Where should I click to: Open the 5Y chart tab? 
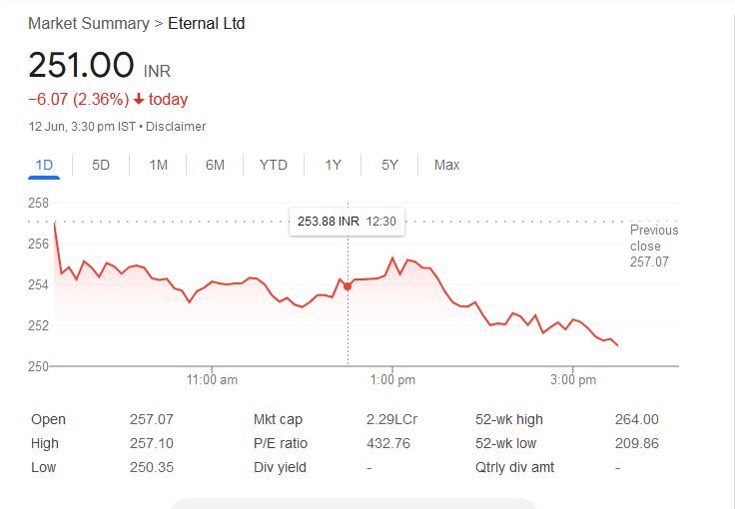tap(389, 165)
